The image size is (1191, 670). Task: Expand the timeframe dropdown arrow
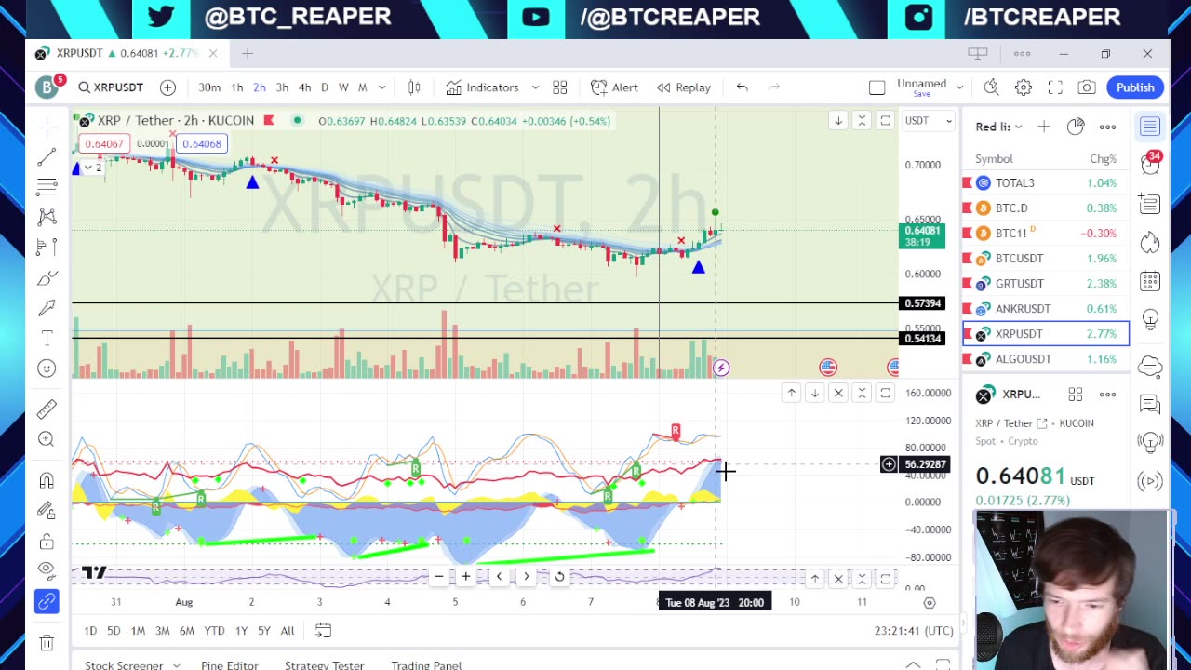coord(383,87)
